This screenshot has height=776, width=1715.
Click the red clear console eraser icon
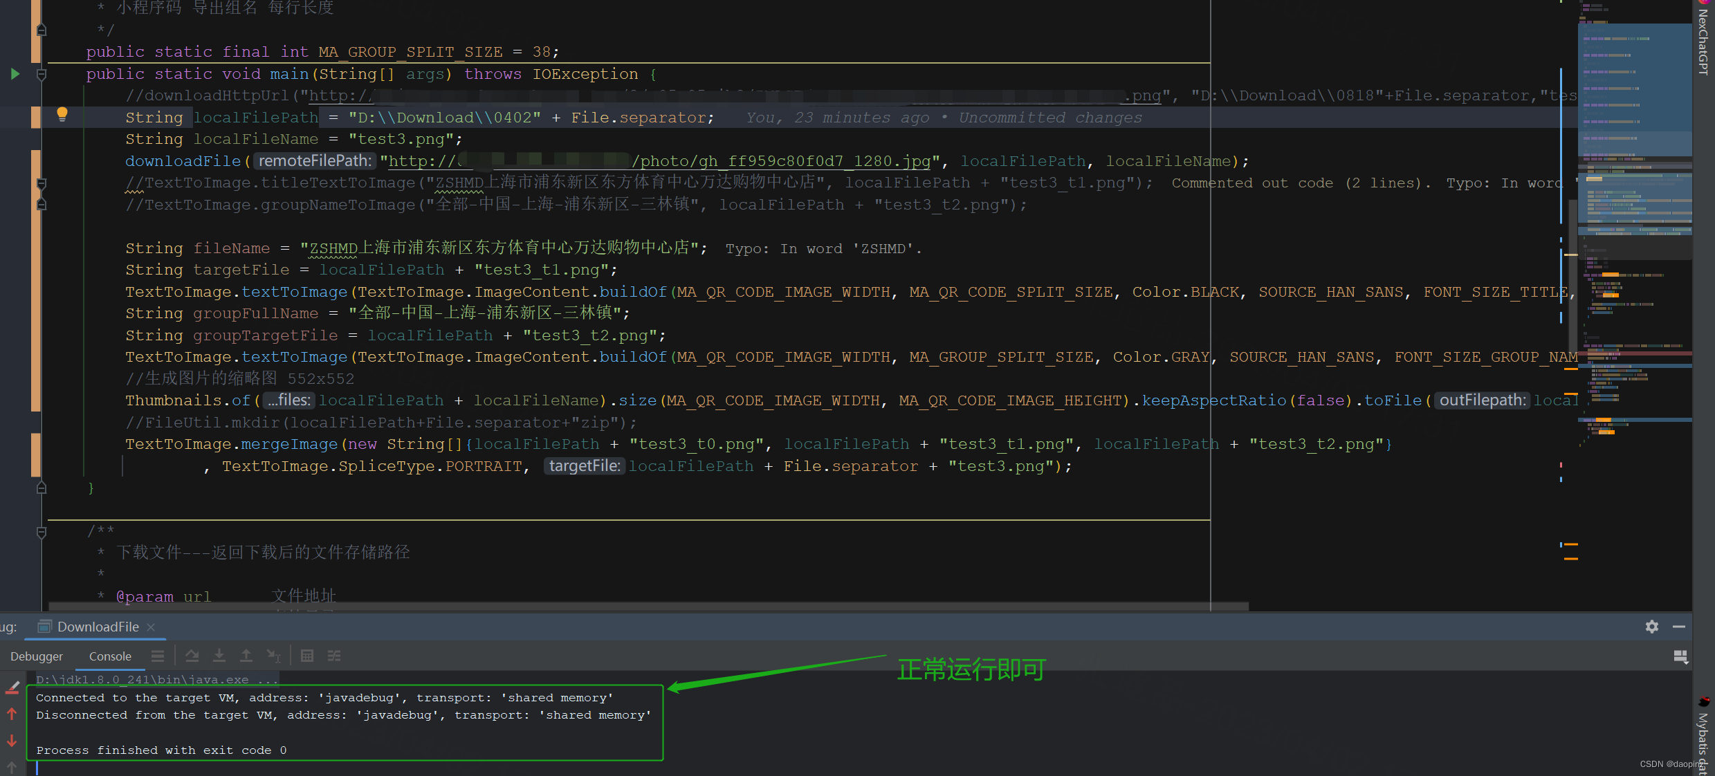pos(12,687)
